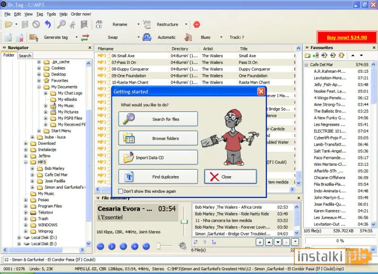Click the red stop icon in toolbar
Screen dimensions: 378x274
(x=197, y=25)
